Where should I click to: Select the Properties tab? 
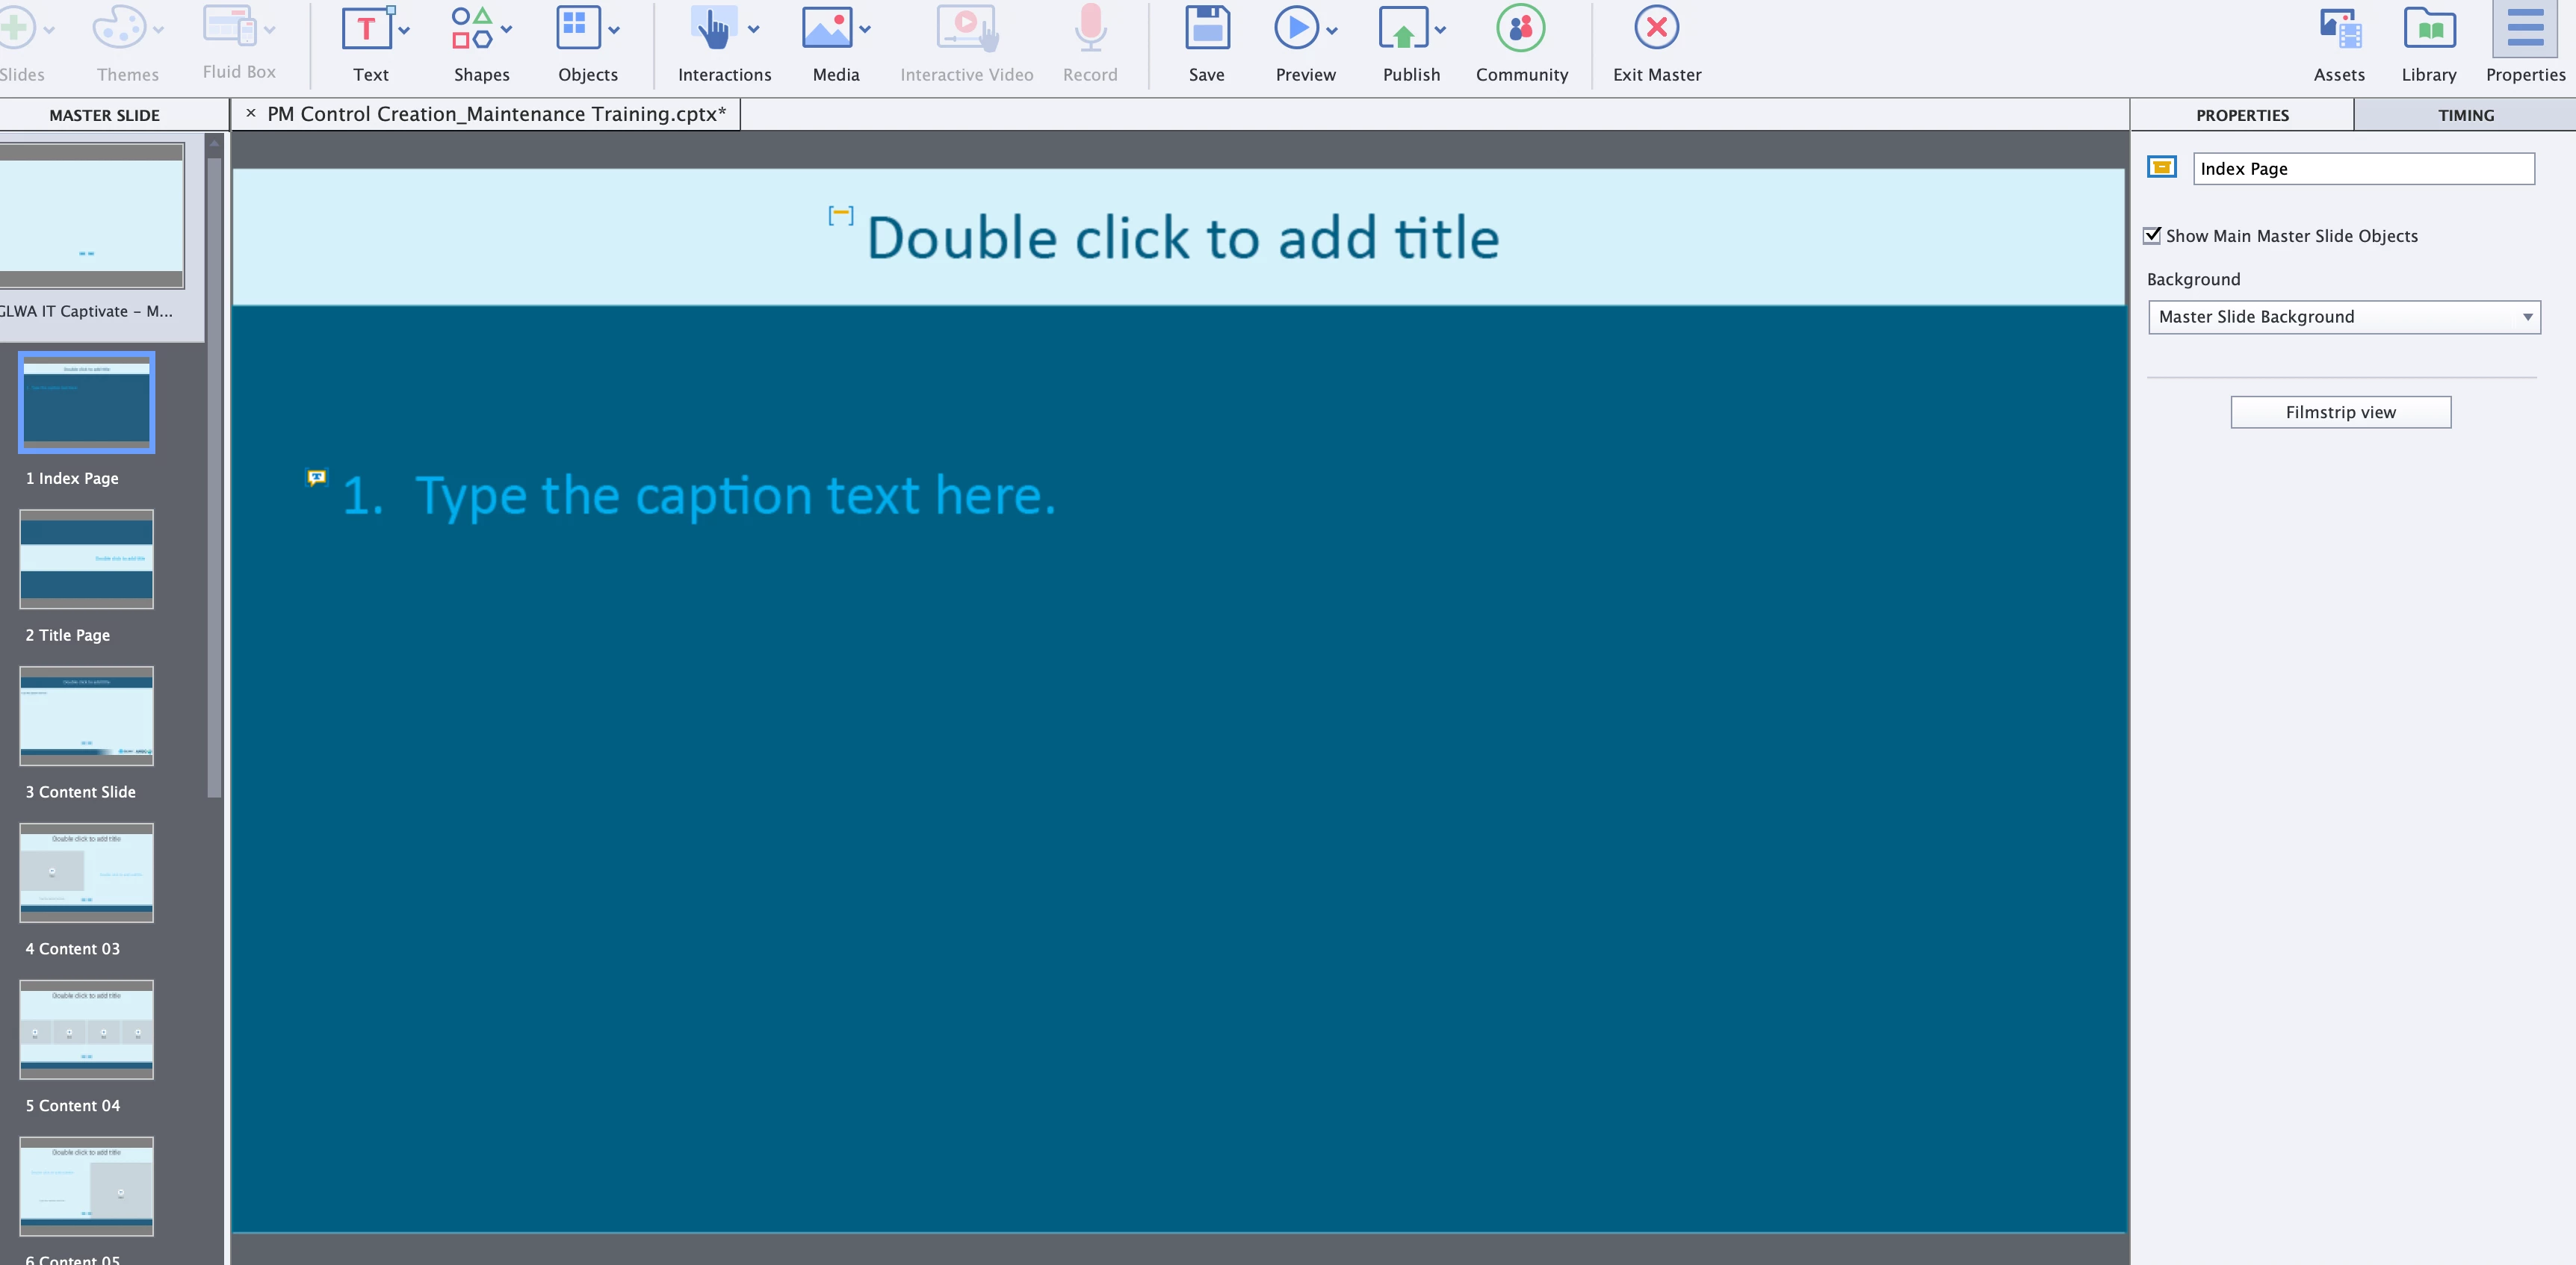click(x=2241, y=115)
